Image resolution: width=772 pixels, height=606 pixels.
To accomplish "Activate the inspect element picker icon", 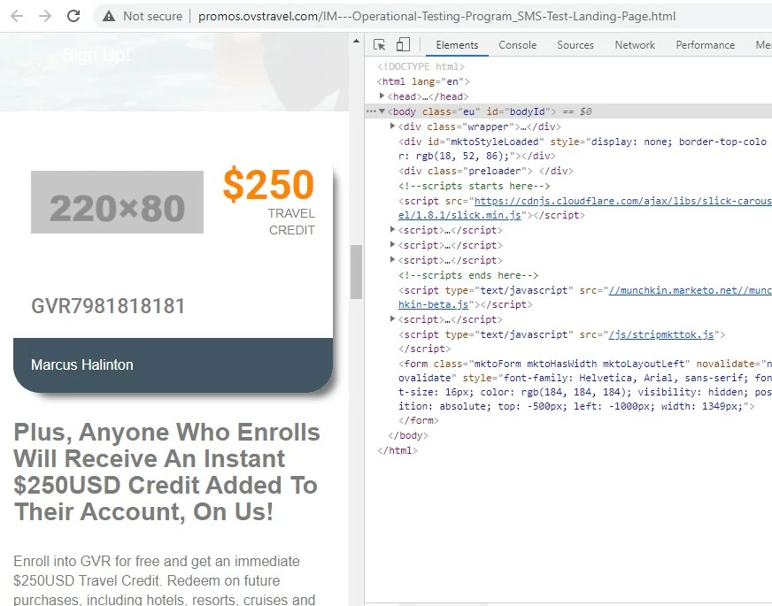I will pos(379,45).
